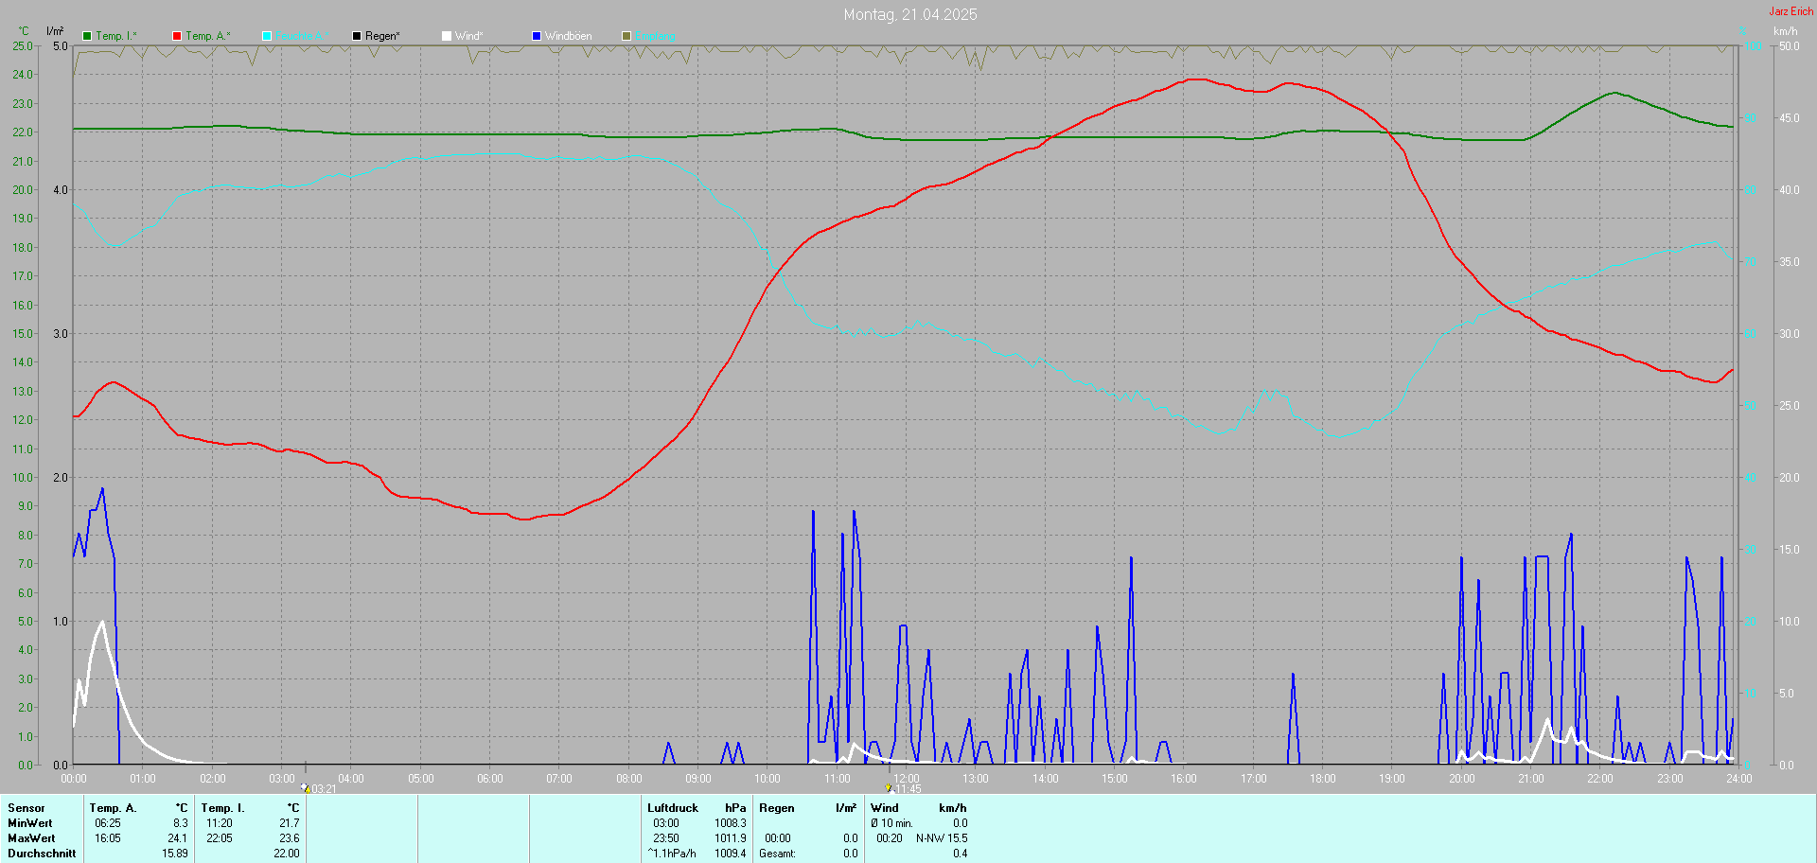Click the 'Sensor' header in the table
The height and width of the screenshot is (863, 1817).
[x=26, y=808]
